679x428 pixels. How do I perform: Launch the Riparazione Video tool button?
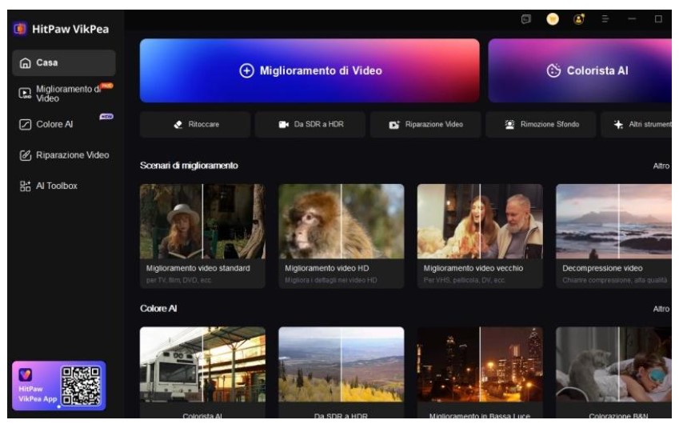point(425,125)
